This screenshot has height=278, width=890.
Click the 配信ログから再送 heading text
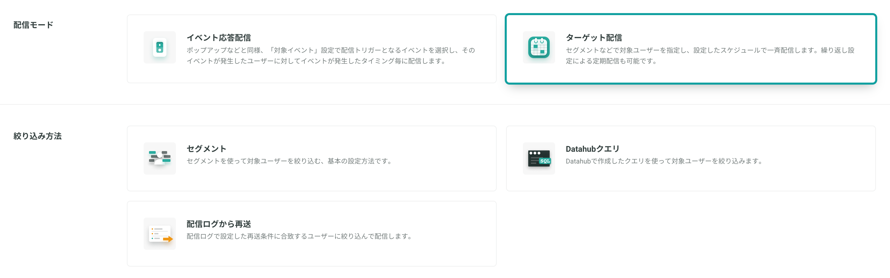219,224
